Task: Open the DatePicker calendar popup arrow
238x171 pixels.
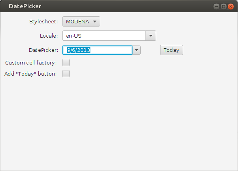Action: [136, 50]
